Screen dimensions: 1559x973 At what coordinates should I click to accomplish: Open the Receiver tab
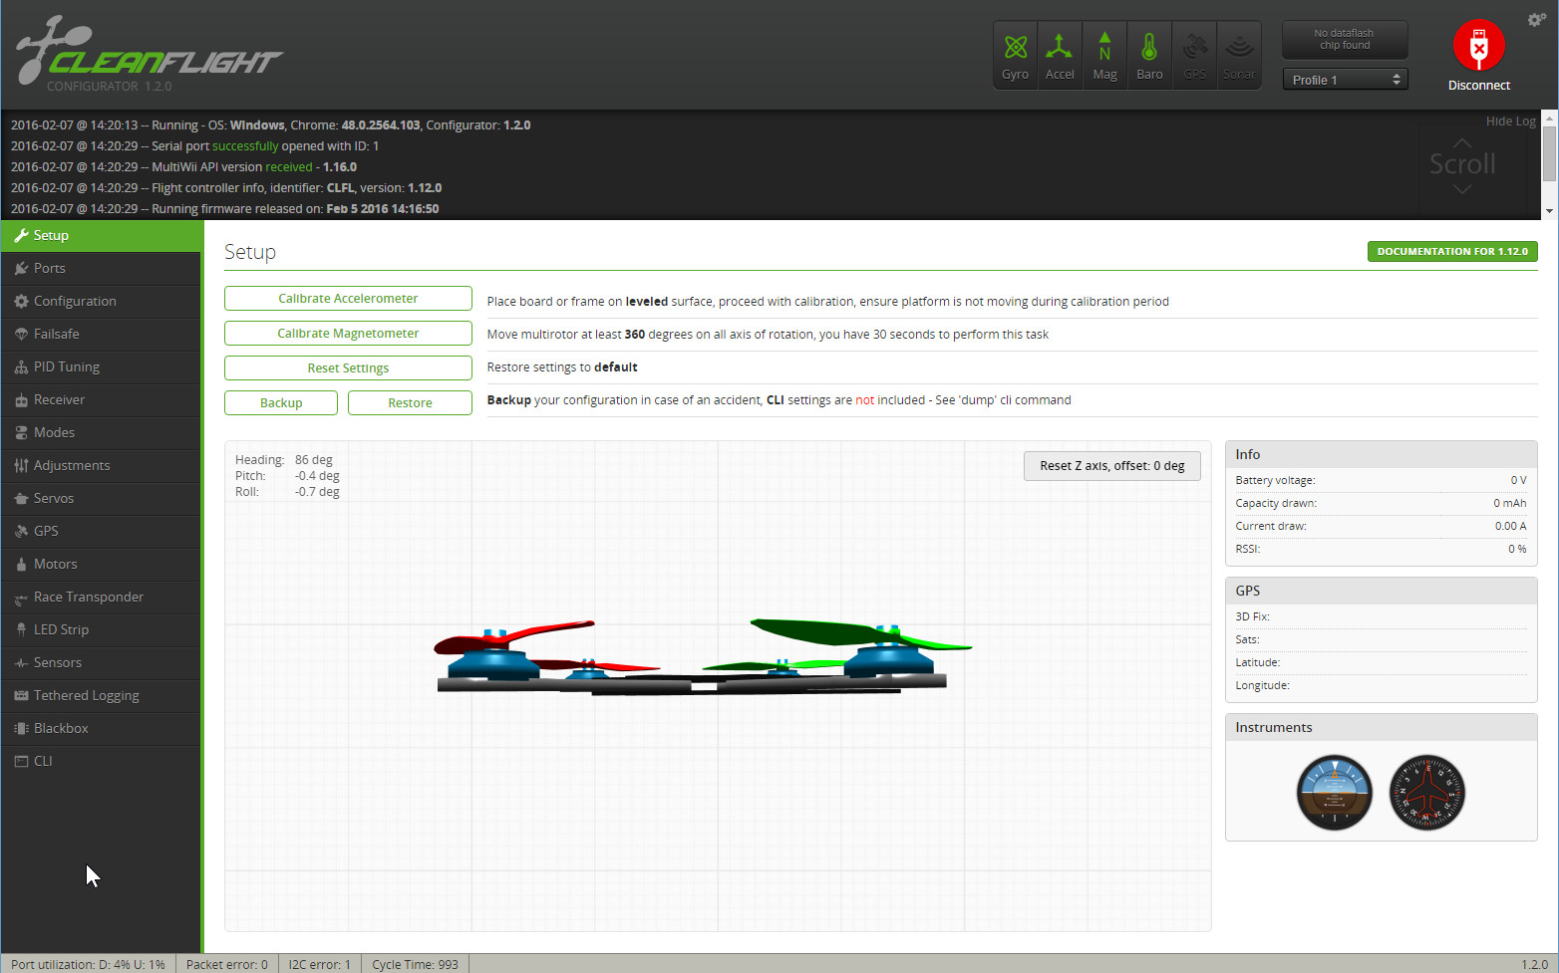point(101,399)
